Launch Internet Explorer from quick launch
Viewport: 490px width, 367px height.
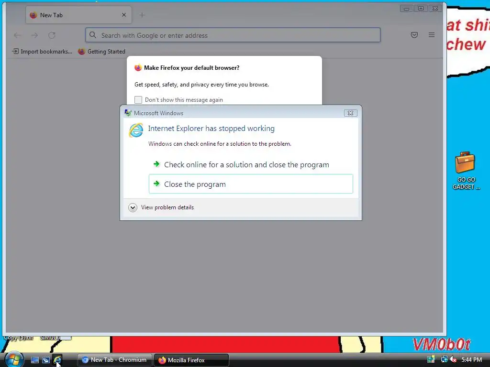pos(57,360)
